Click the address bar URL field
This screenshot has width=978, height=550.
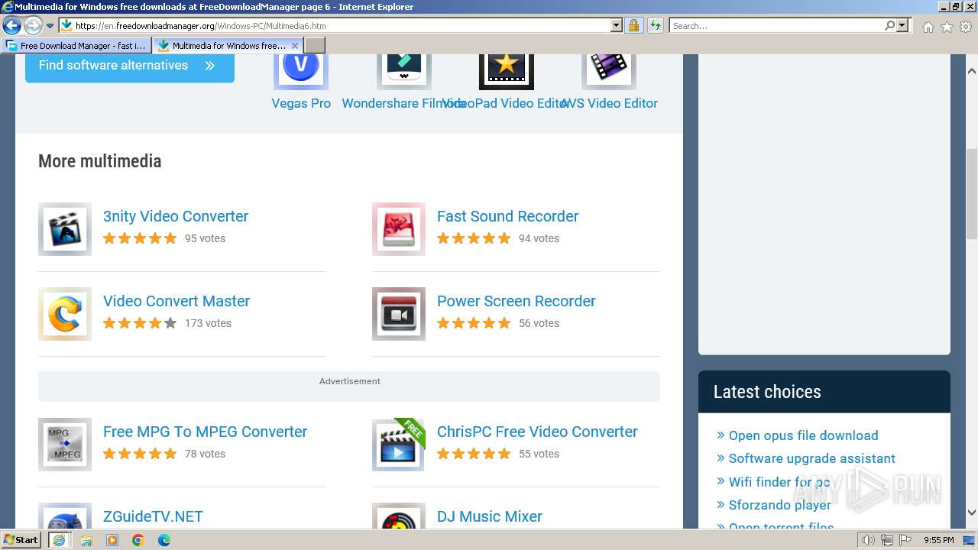(342, 26)
